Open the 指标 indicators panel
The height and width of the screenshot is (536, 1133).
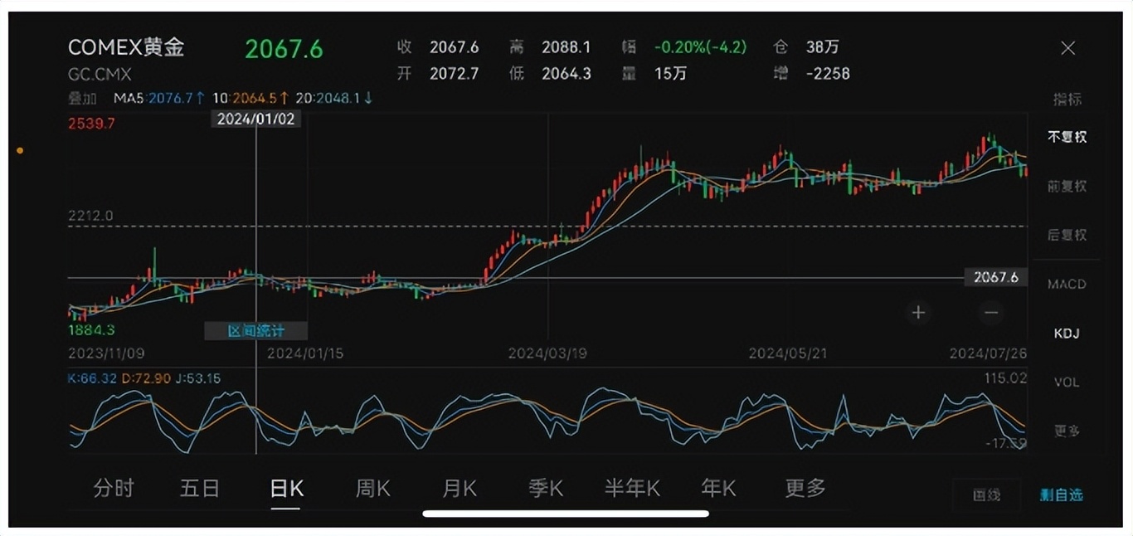click(1068, 100)
